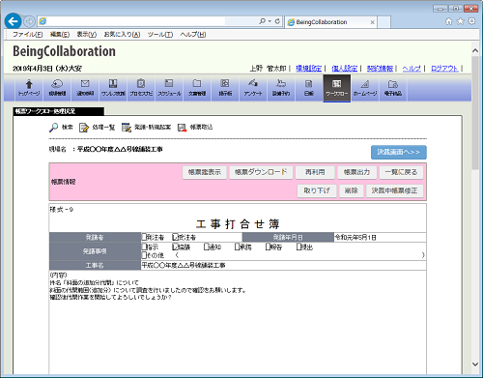Click the 取り下げ button

[x=317, y=190]
